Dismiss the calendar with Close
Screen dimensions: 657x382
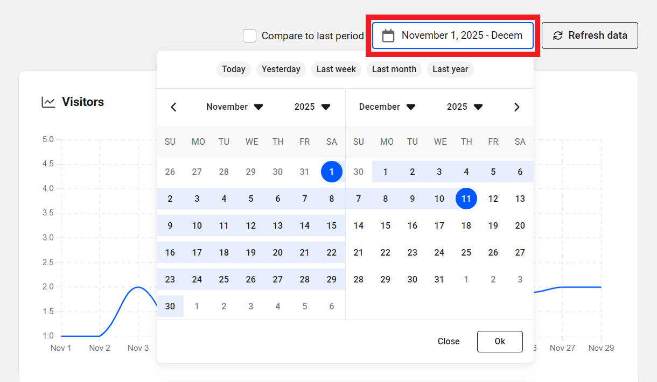(x=449, y=341)
